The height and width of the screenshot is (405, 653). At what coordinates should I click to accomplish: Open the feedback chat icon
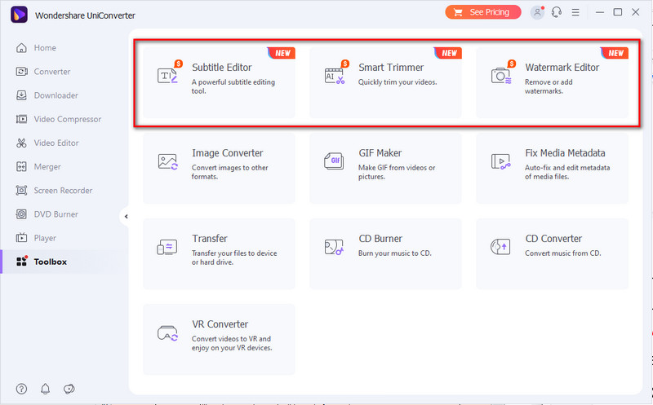69,389
